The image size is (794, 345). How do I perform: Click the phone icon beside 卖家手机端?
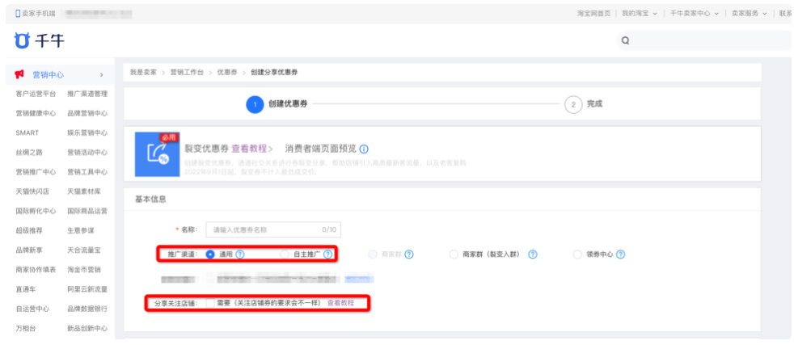point(18,14)
